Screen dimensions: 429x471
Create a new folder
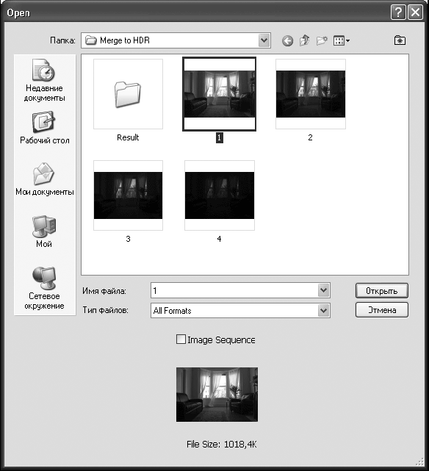[322, 40]
